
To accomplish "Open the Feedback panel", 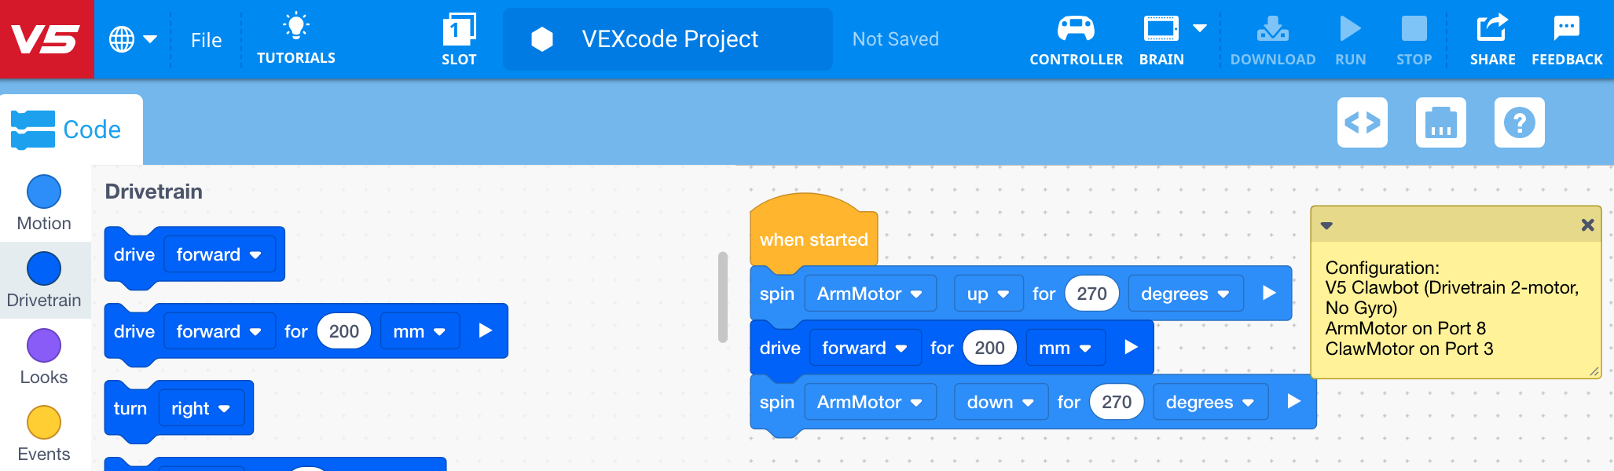I will (1566, 37).
